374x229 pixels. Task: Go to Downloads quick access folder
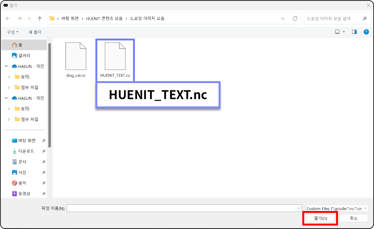click(x=26, y=151)
